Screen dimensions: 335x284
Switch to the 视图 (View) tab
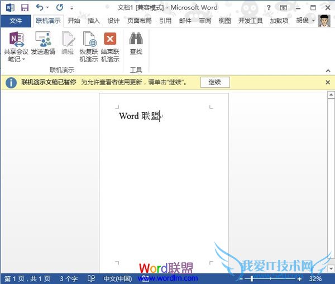point(224,21)
